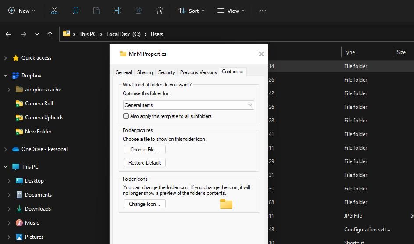Click the Copy icon in toolbar
Screen dimensions: 414x244
(75, 11)
